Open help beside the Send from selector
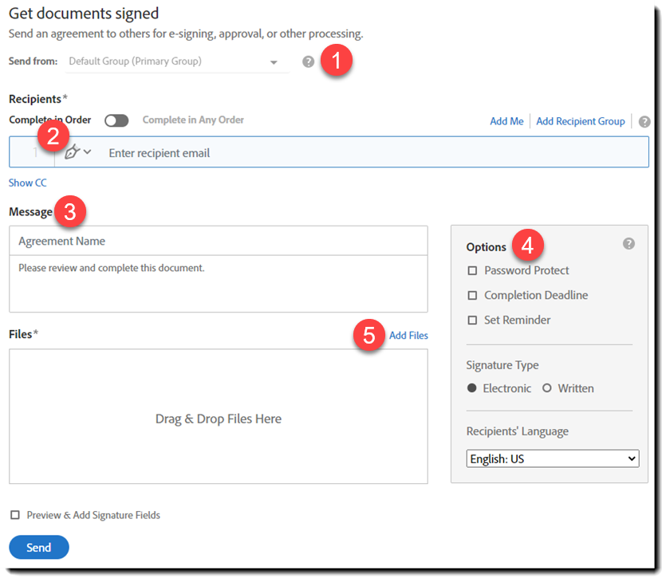 tap(309, 61)
